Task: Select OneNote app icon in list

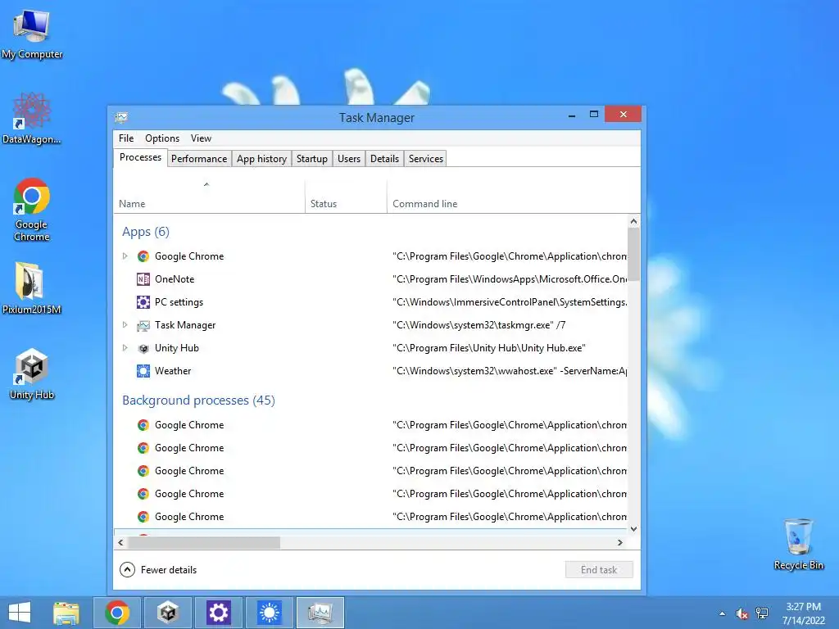Action: point(143,279)
